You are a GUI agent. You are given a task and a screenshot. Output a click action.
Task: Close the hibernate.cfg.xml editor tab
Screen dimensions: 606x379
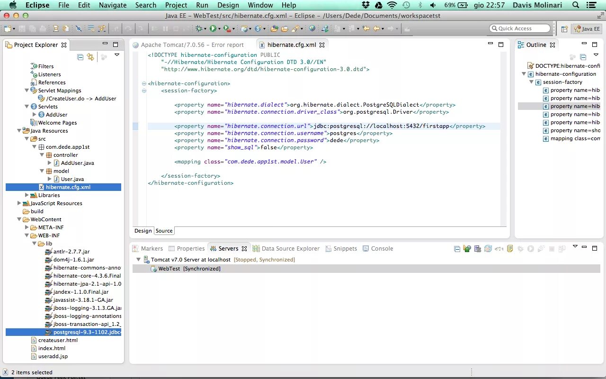[322, 45]
